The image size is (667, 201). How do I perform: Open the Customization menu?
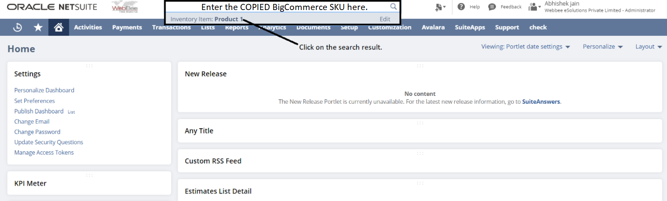pos(389,27)
